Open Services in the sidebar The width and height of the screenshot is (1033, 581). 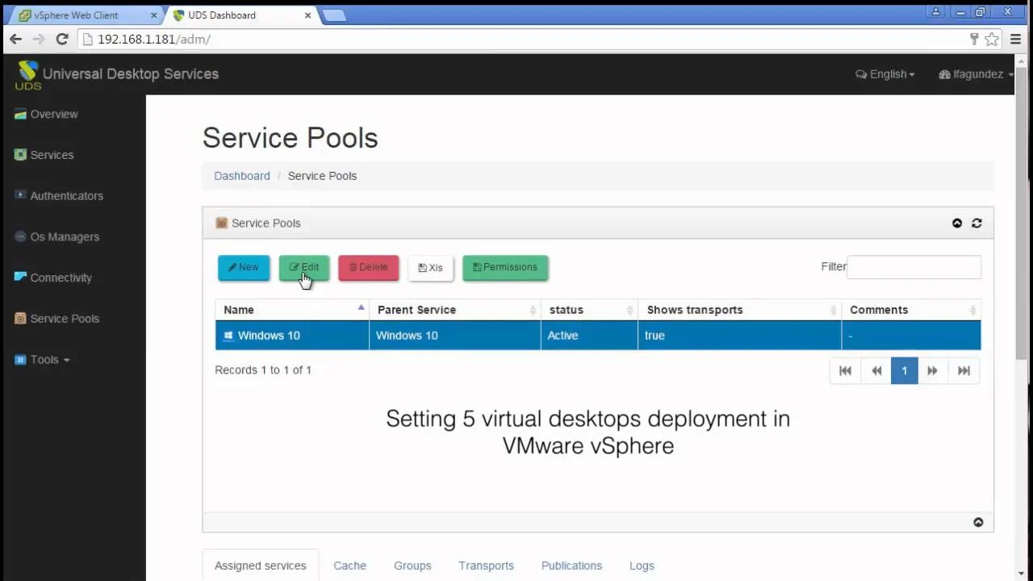(x=44, y=155)
